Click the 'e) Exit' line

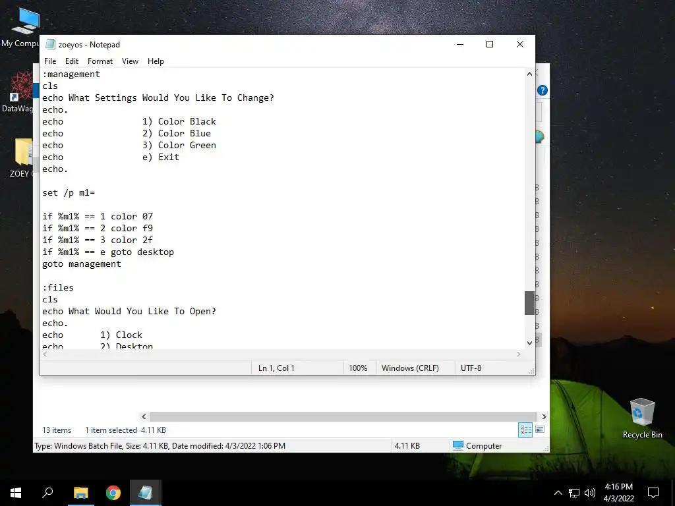coord(161,157)
